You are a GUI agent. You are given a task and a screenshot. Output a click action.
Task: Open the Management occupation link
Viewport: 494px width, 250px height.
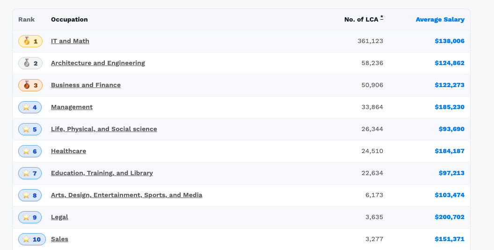72,107
